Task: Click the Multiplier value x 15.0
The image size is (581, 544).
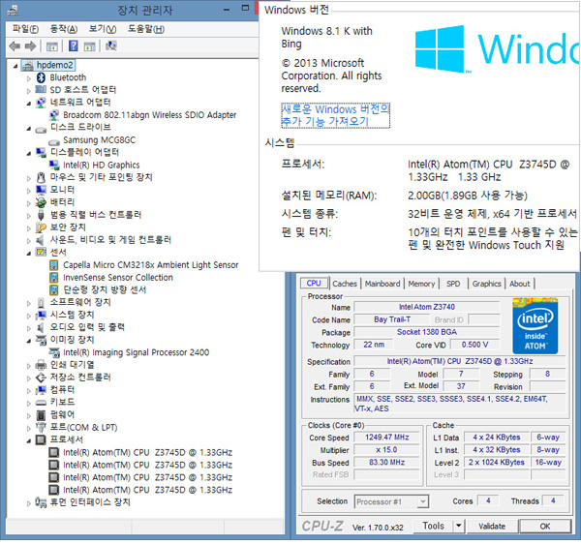Action: pyautogui.click(x=386, y=450)
